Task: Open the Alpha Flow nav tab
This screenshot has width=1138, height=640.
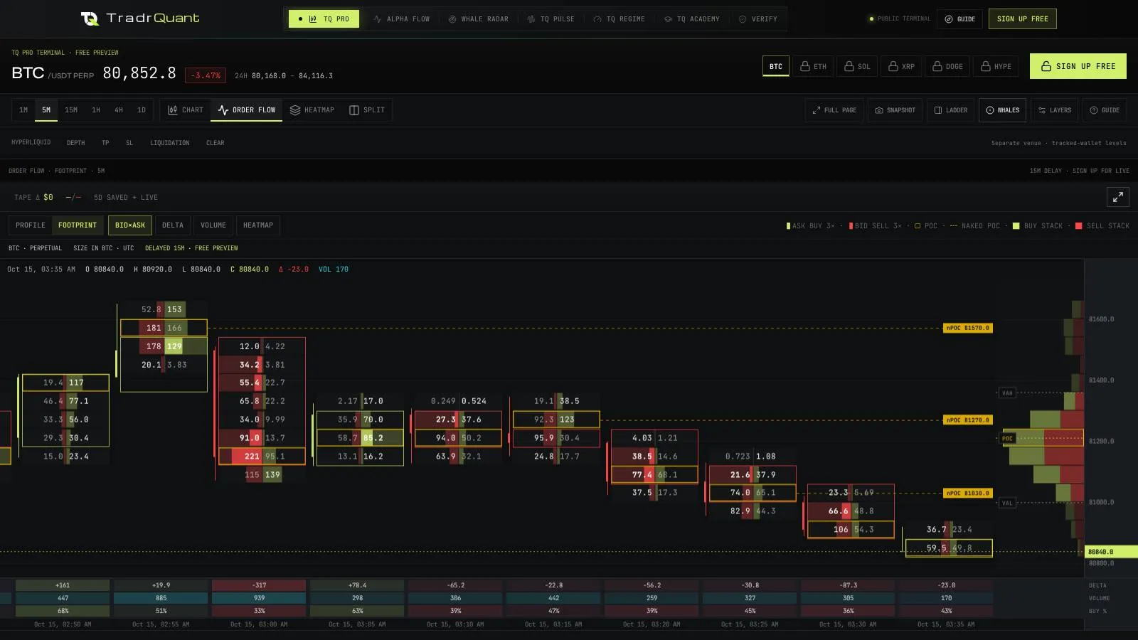Action: 402,19
